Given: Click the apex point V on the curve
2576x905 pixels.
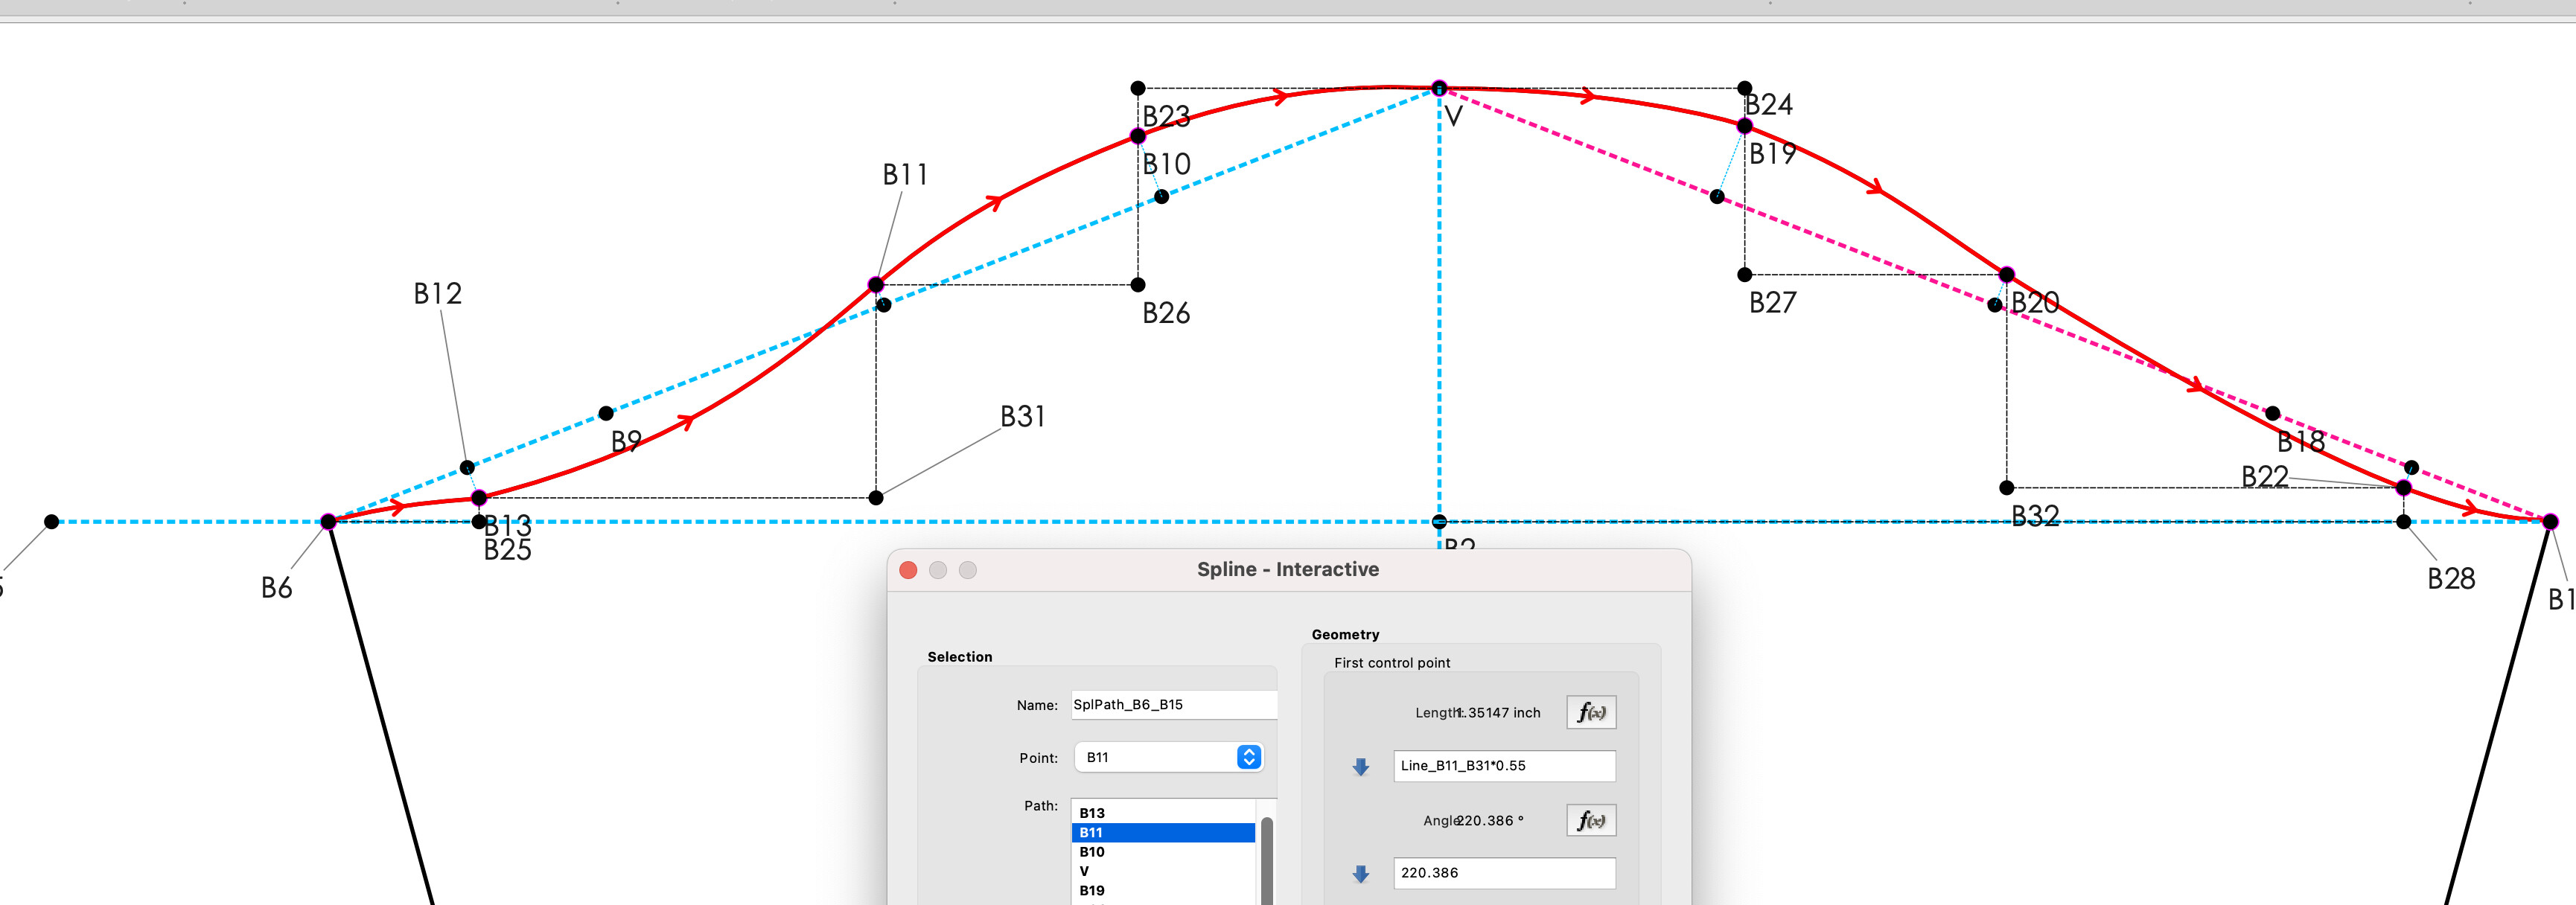Looking at the screenshot, I should (1439, 88).
